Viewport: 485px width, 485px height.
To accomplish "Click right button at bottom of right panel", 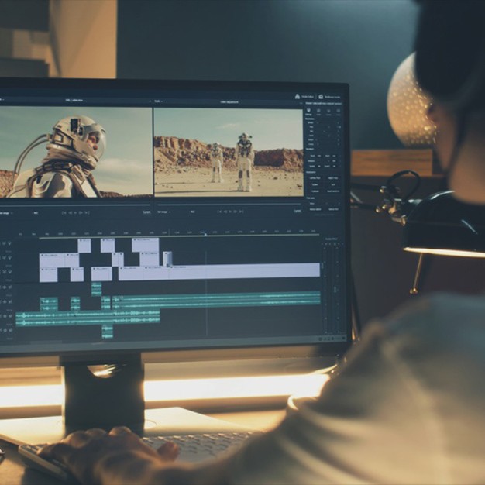I will pyautogui.click(x=333, y=209).
